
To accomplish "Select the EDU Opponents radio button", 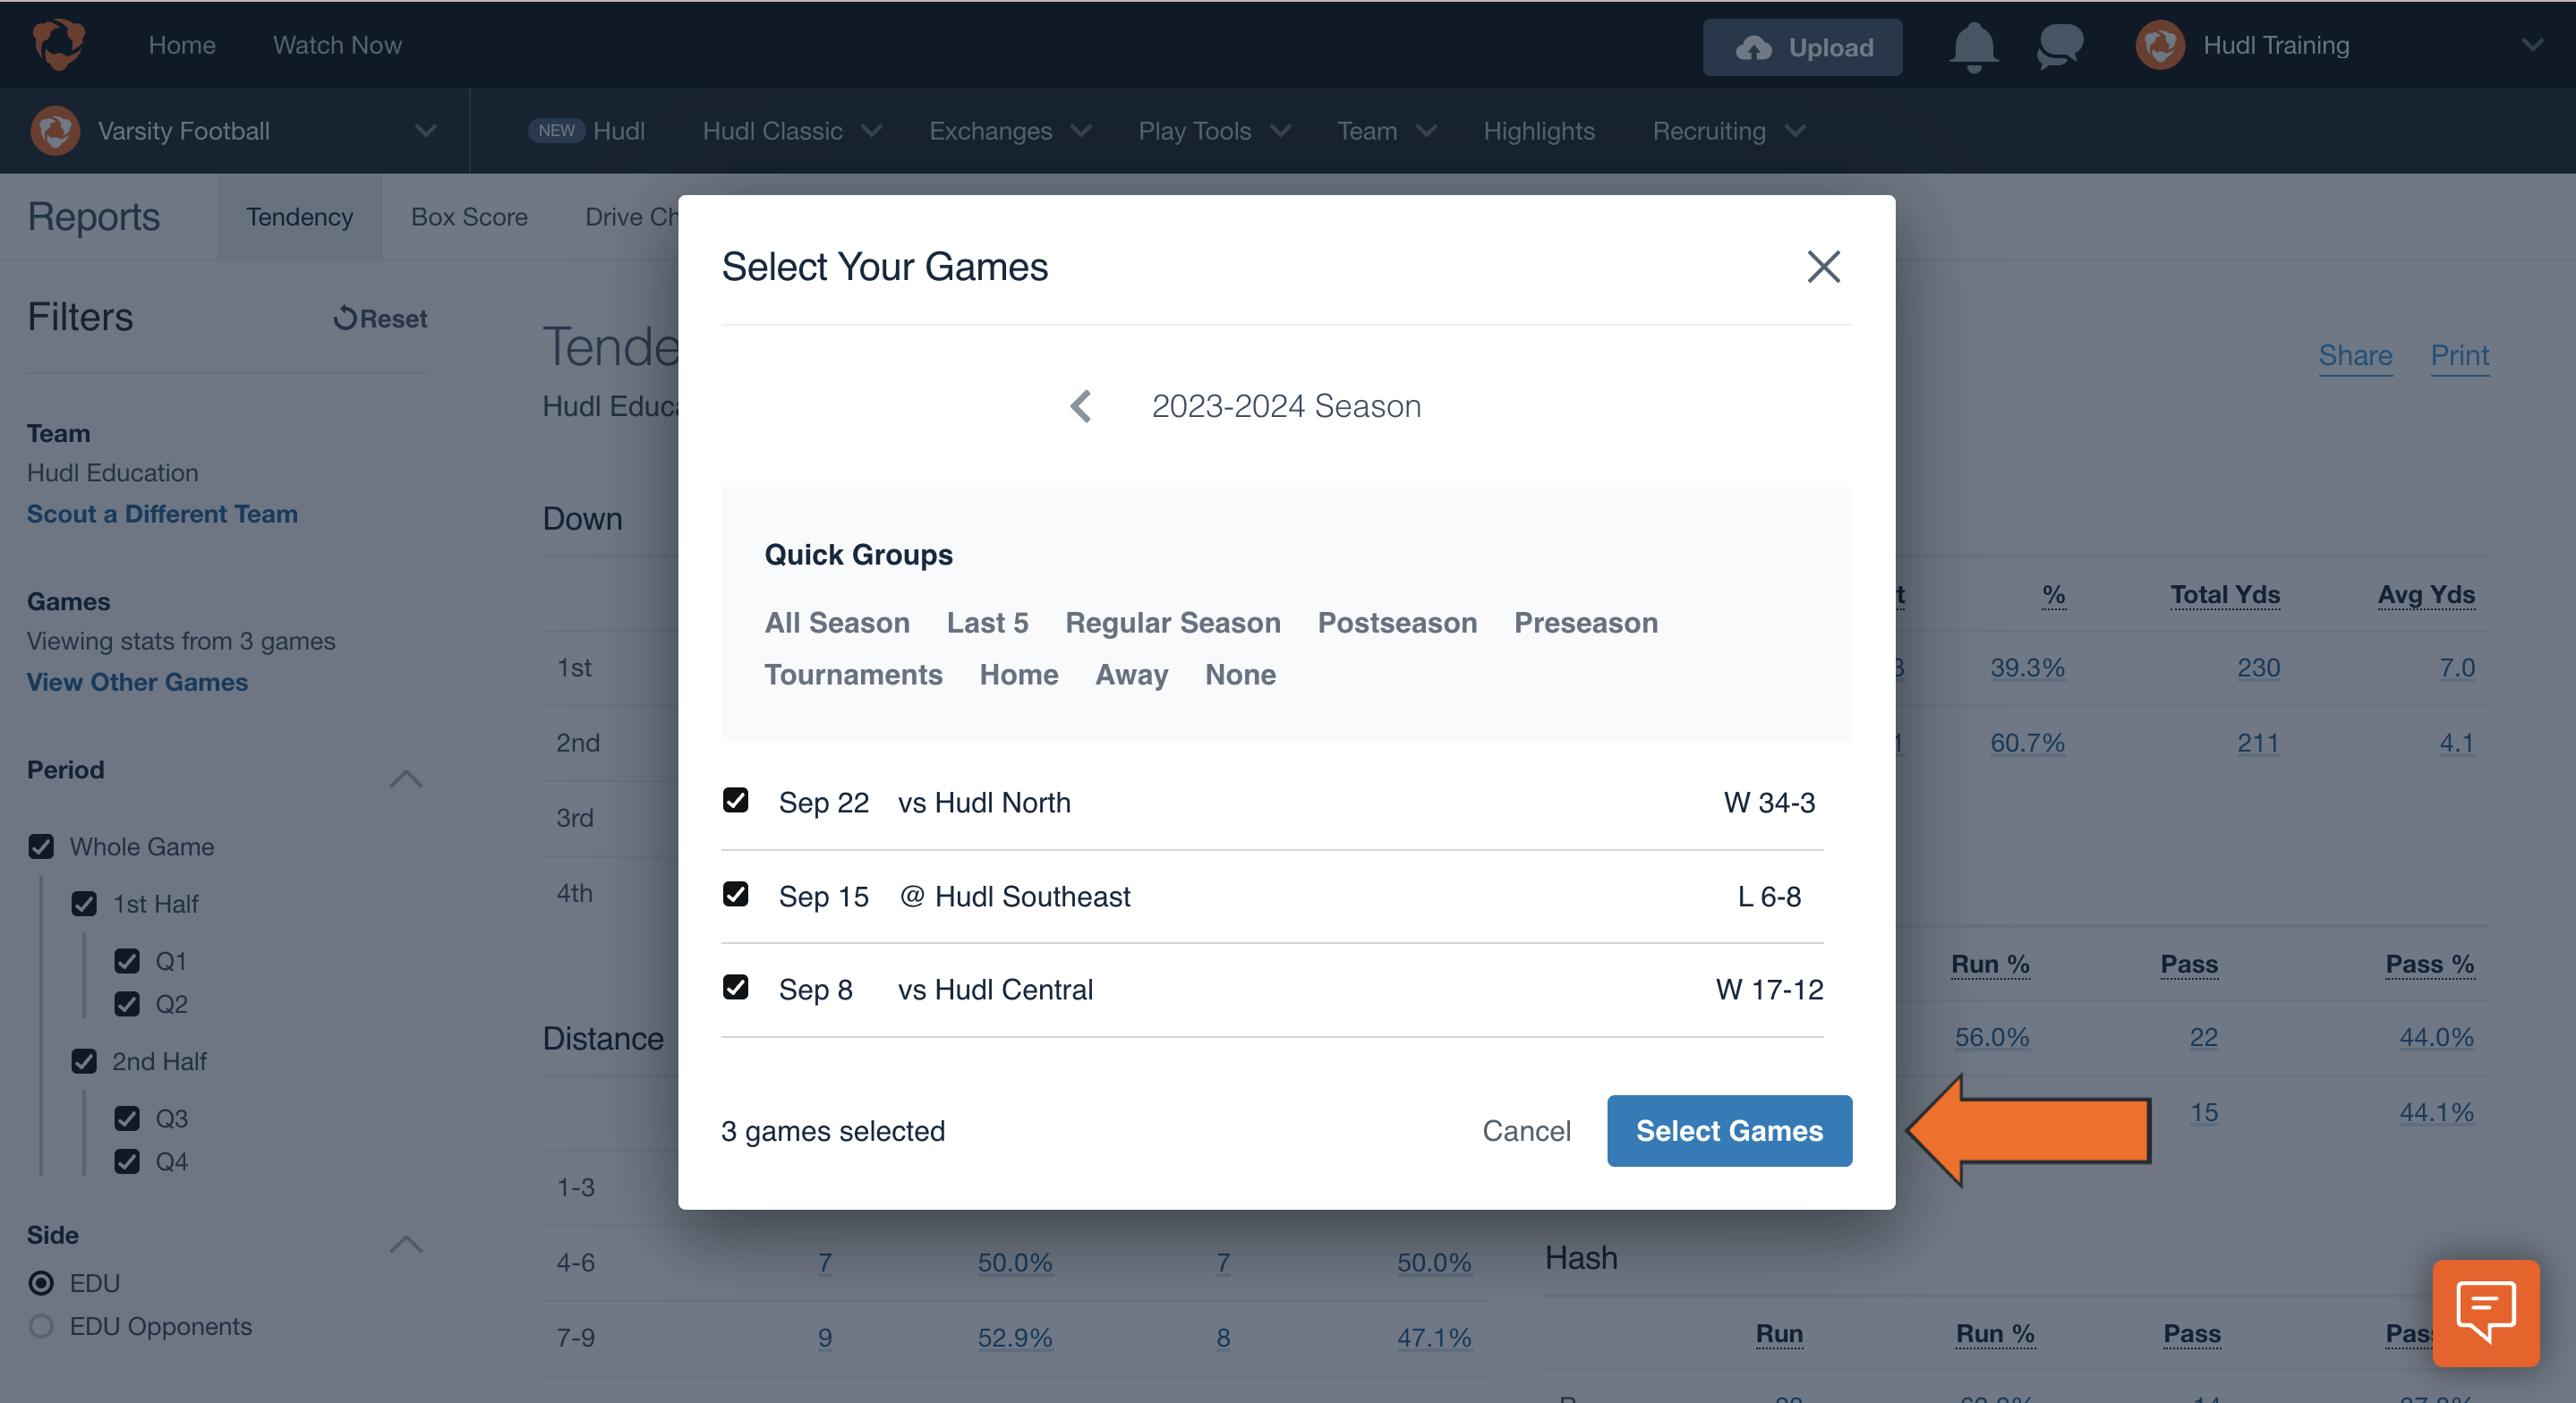I will point(41,1326).
